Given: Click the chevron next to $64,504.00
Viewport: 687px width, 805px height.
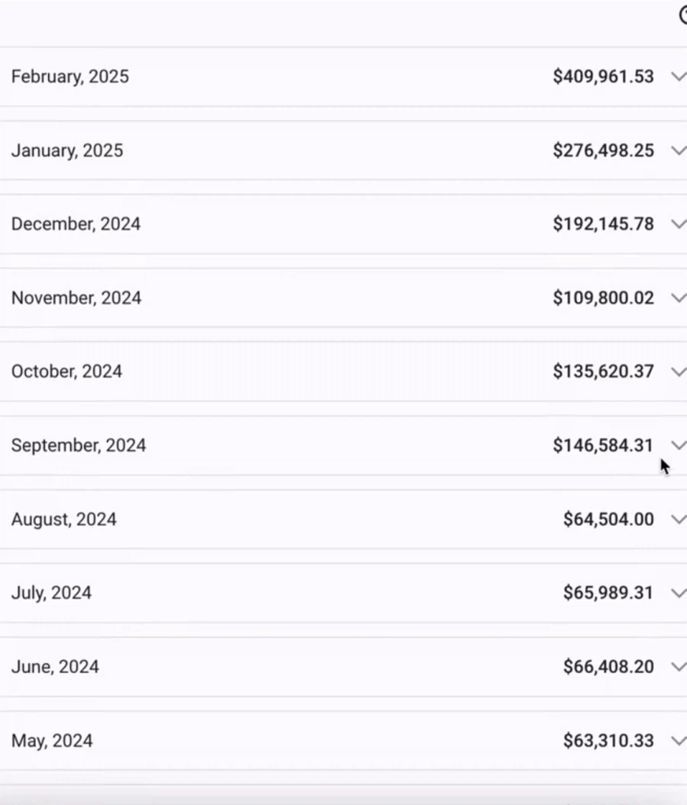Looking at the screenshot, I should tap(678, 519).
